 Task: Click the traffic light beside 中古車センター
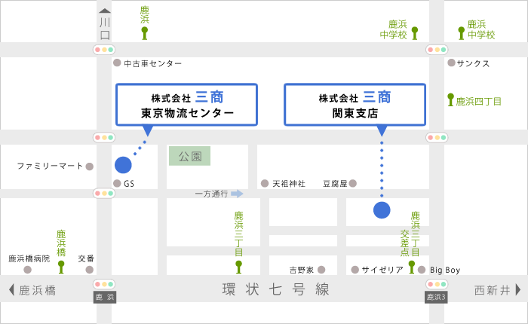click(x=104, y=50)
